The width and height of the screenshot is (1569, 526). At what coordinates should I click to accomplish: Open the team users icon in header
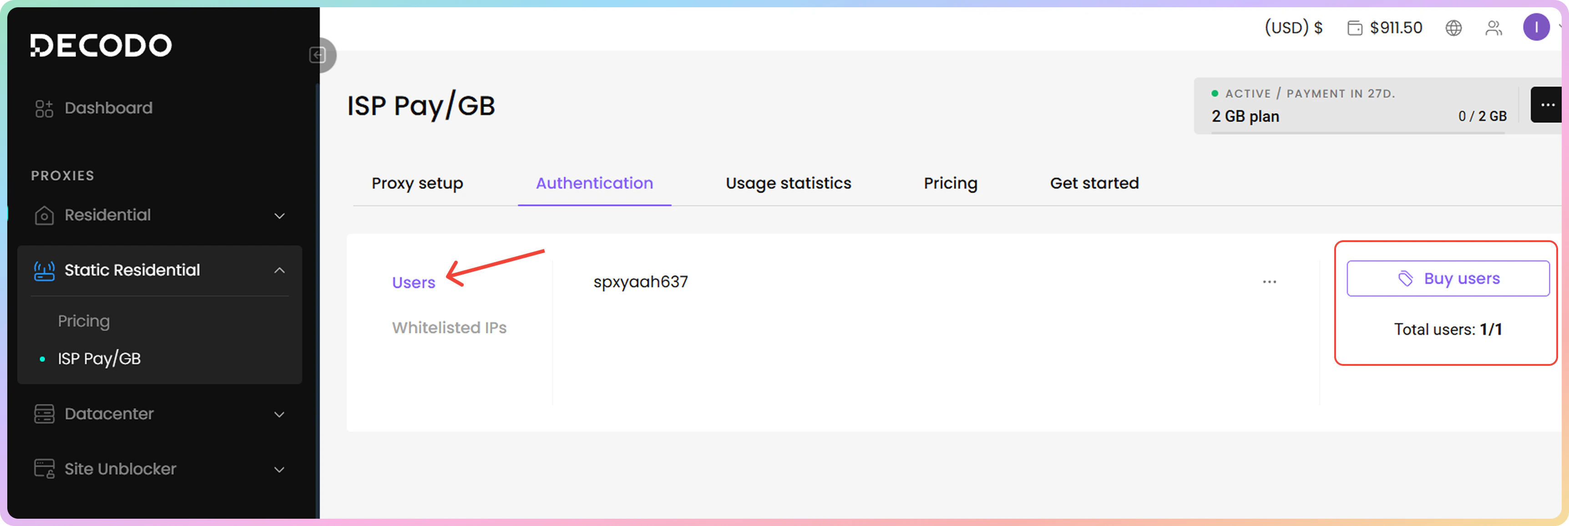1493,28
